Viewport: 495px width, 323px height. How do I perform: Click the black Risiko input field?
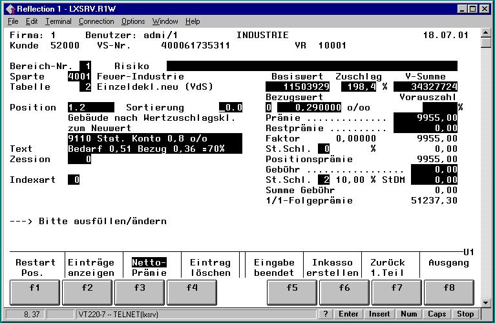[x=312, y=66]
